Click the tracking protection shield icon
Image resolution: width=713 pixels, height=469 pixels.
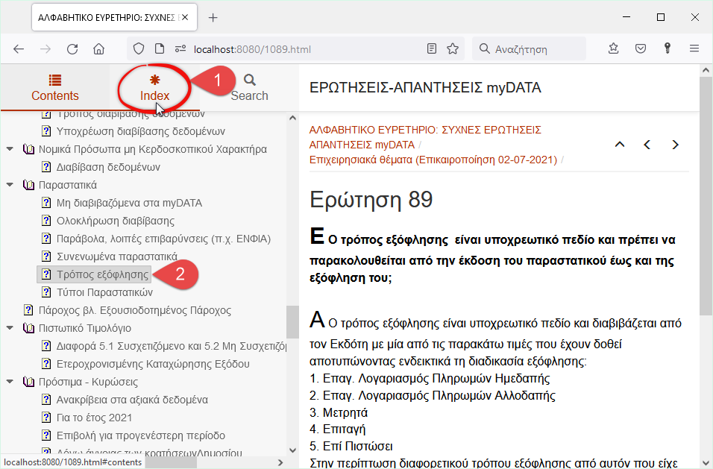click(x=139, y=48)
